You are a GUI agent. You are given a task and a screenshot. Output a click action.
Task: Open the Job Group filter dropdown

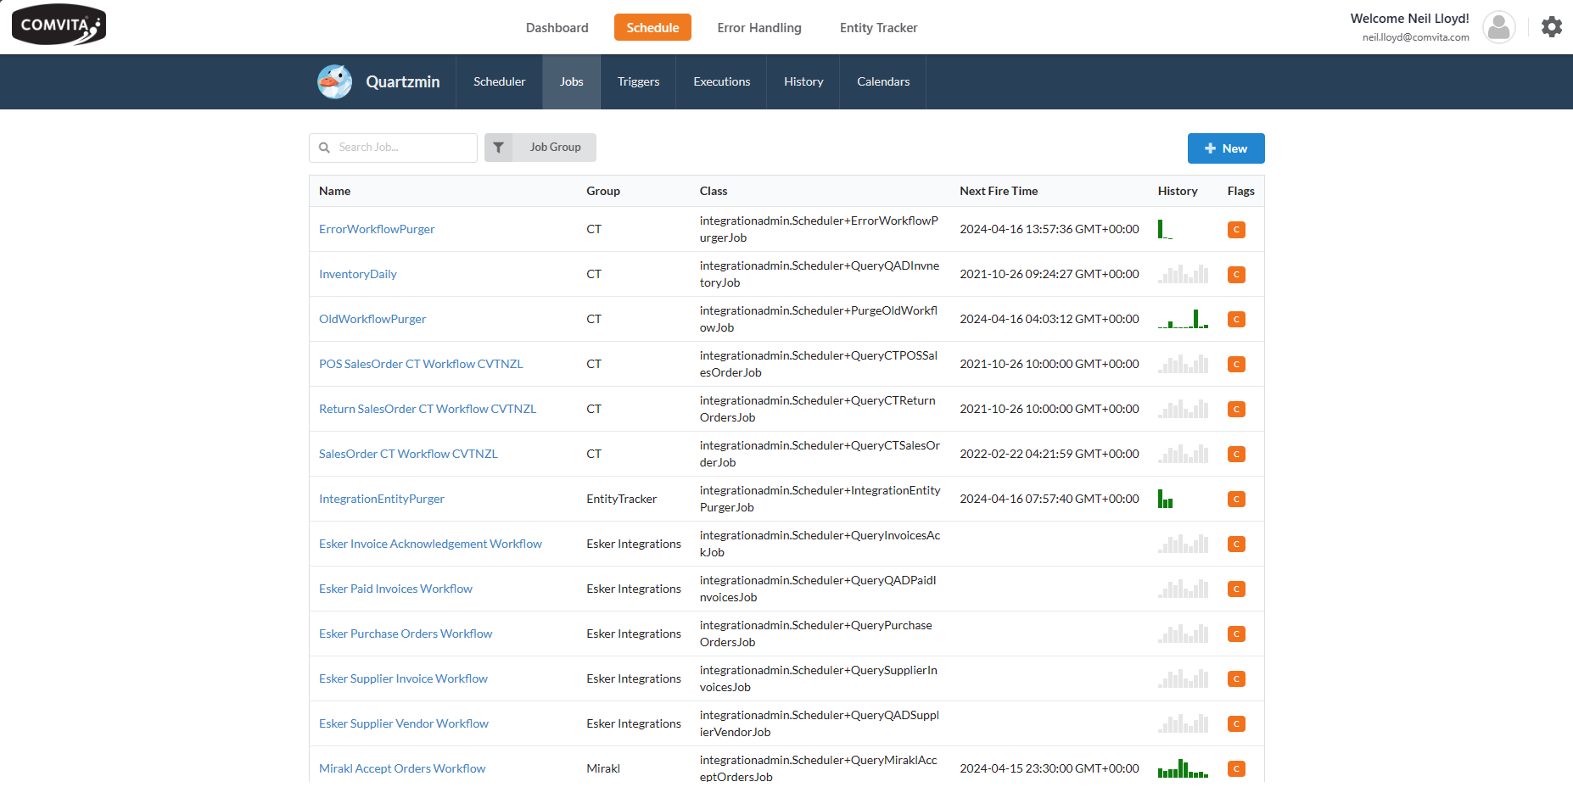coord(555,148)
